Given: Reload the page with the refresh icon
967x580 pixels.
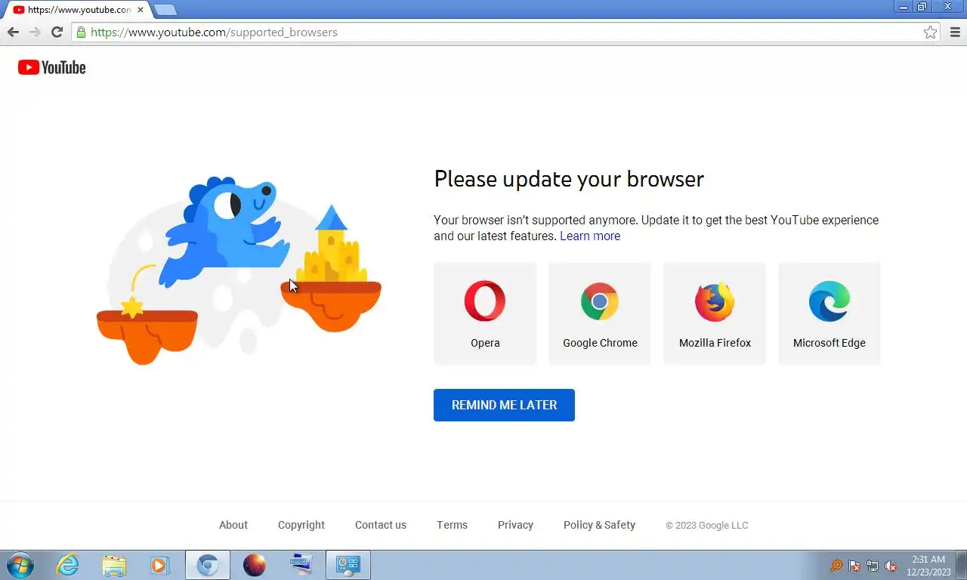Looking at the screenshot, I should (x=57, y=32).
